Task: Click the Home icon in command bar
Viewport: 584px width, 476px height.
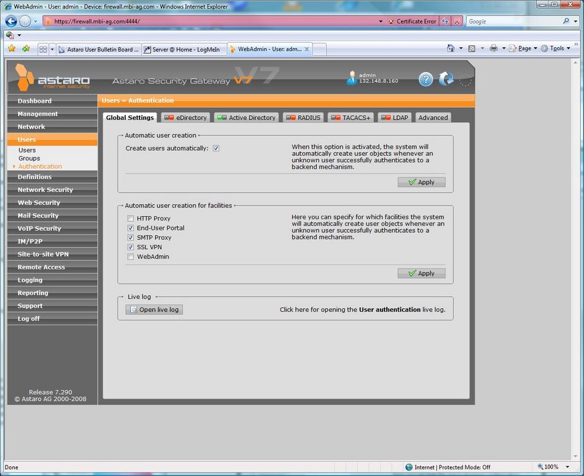Action: tap(451, 48)
